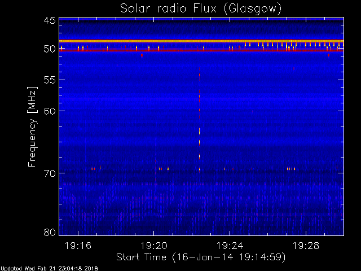Click the 50 frequency tick label
361x271 pixels.
[50, 49]
